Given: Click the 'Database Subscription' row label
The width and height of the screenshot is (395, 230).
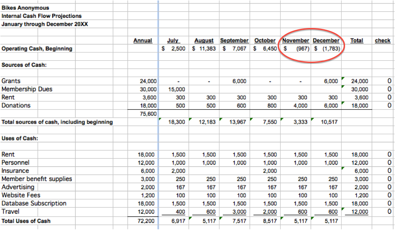Looking at the screenshot, I should (x=34, y=203).
